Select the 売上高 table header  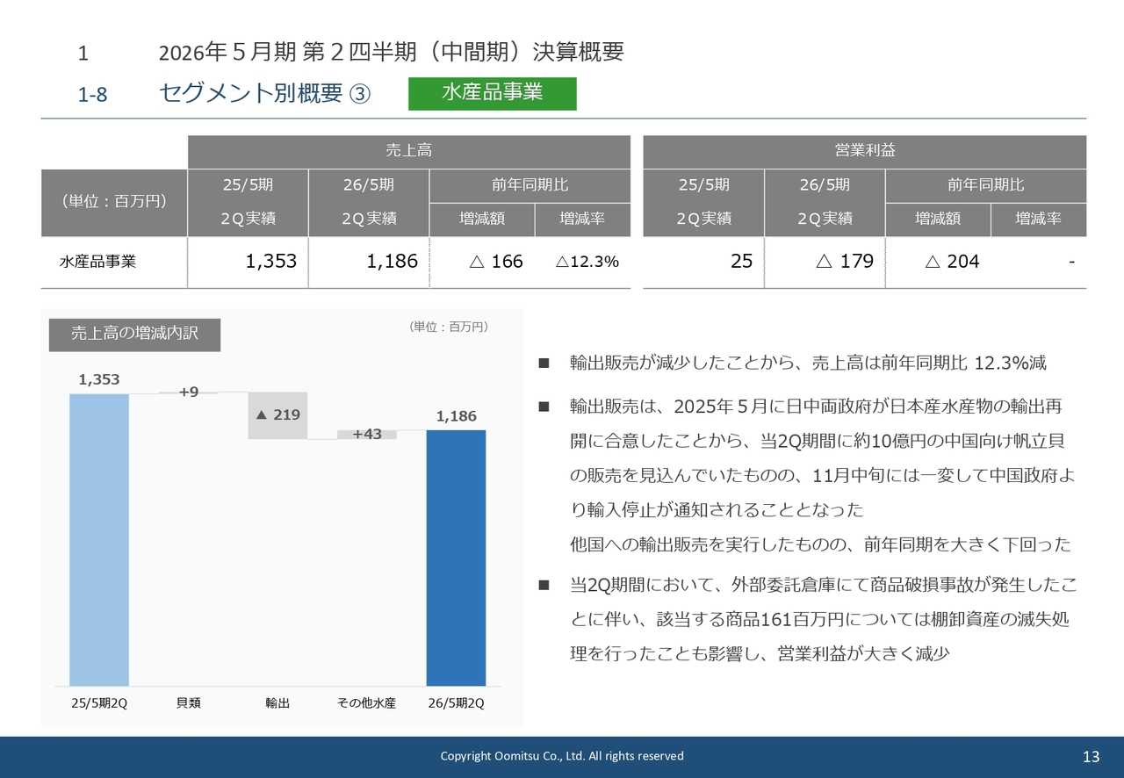[408, 151]
